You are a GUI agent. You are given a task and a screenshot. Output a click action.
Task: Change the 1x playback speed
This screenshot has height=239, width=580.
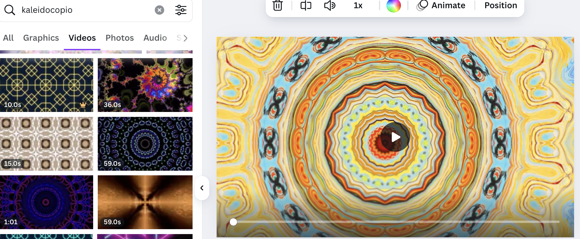[358, 6]
